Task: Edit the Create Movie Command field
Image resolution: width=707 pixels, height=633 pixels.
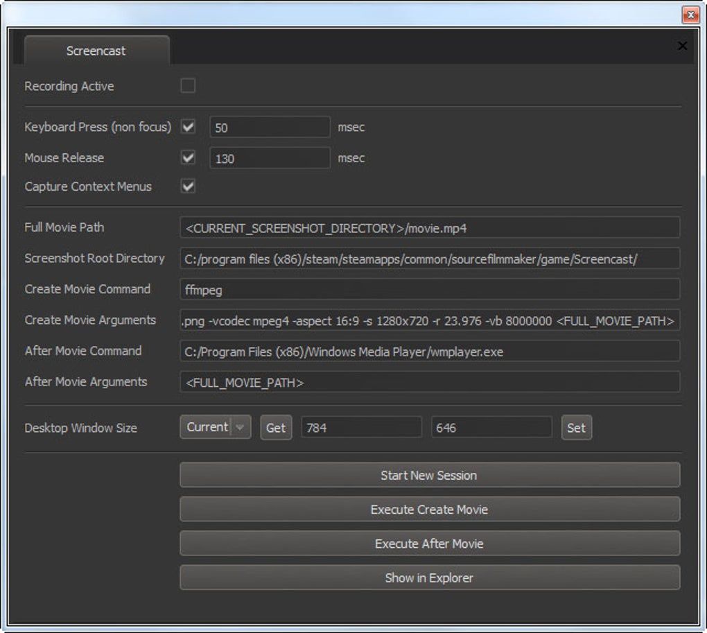Action: (x=430, y=289)
